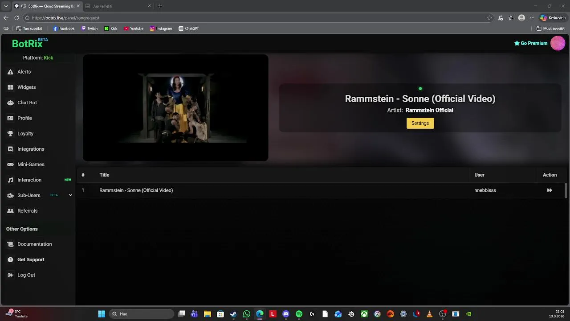Add this page to favorites
The image size is (570, 321).
489,18
